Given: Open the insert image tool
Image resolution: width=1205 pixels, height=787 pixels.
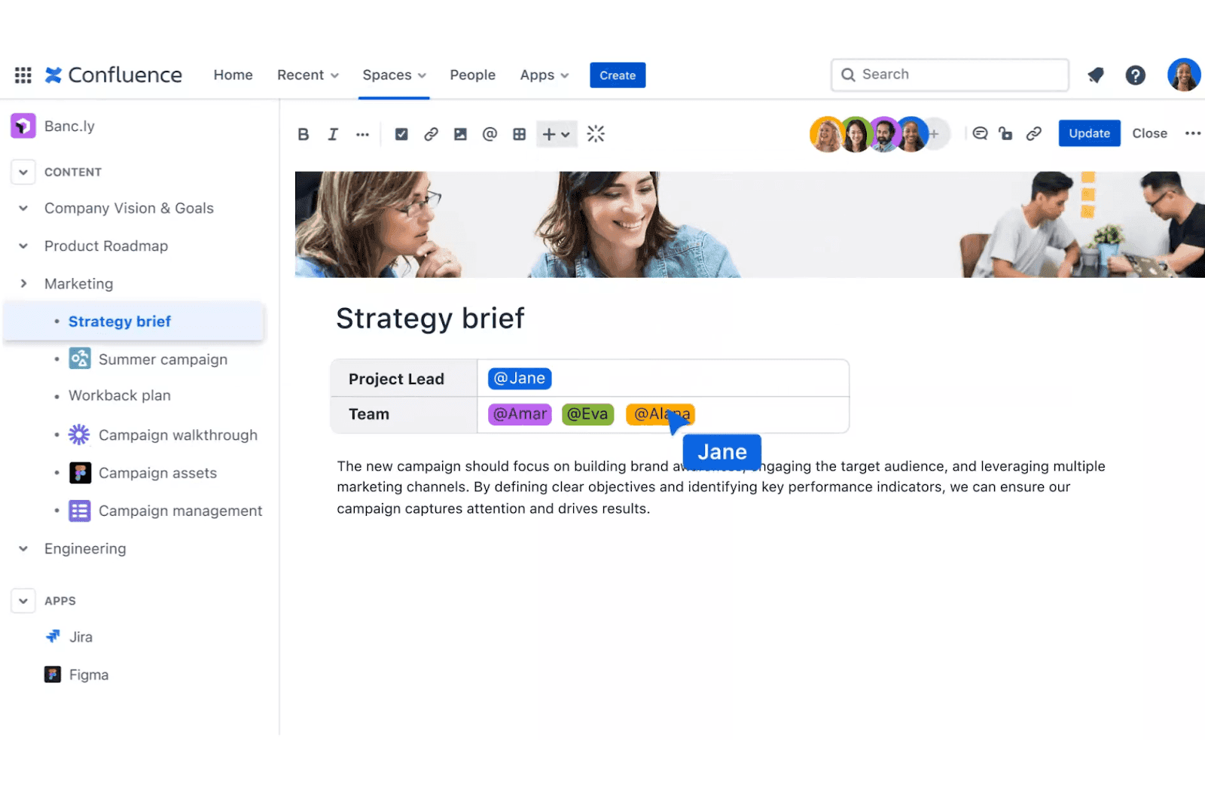Looking at the screenshot, I should (460, 133).
